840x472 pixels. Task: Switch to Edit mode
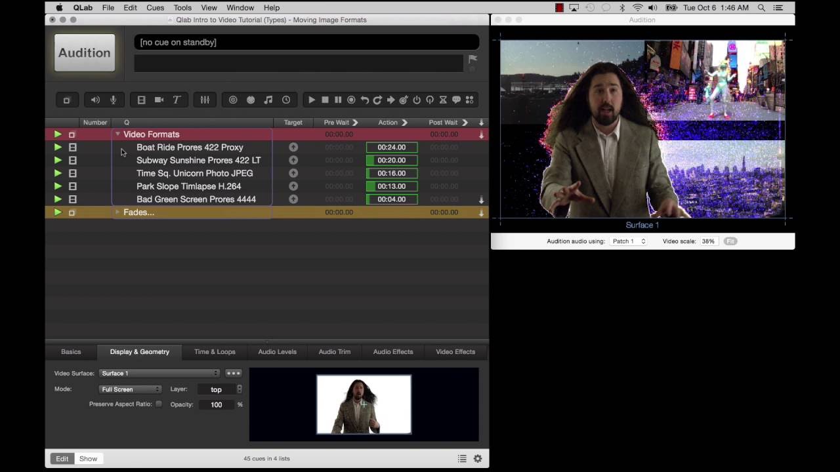coord(62,459)
